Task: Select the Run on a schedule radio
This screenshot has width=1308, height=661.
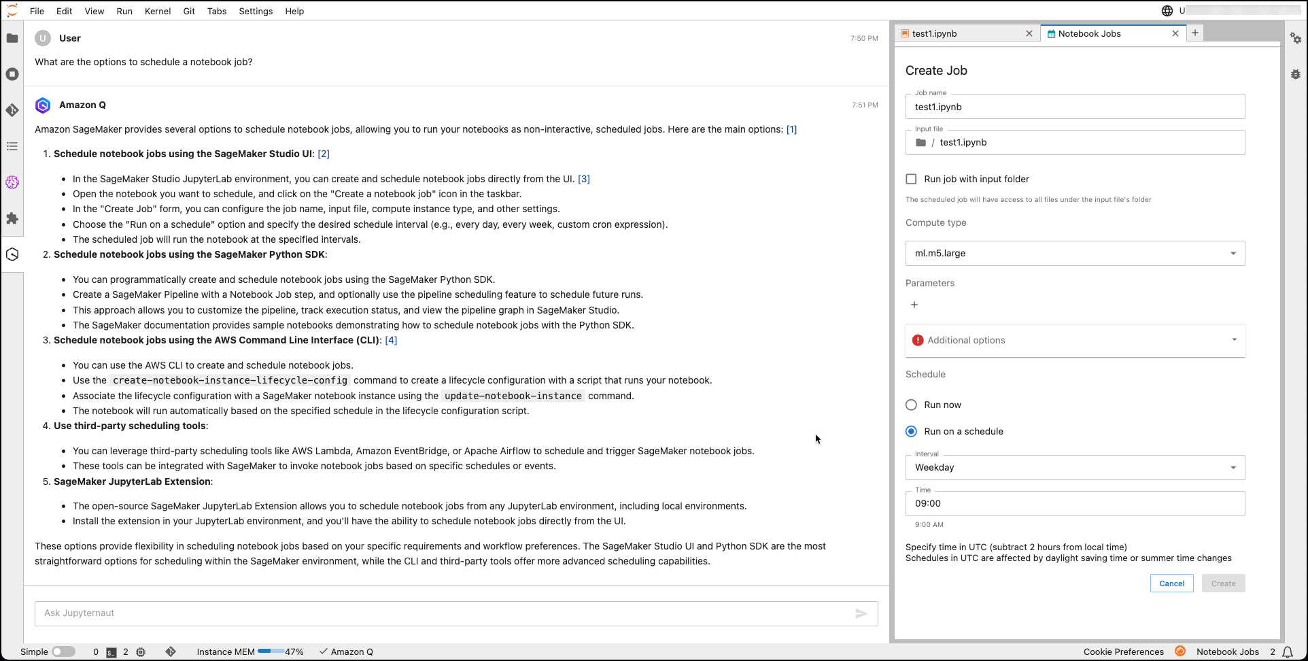Action: point(912,432)
